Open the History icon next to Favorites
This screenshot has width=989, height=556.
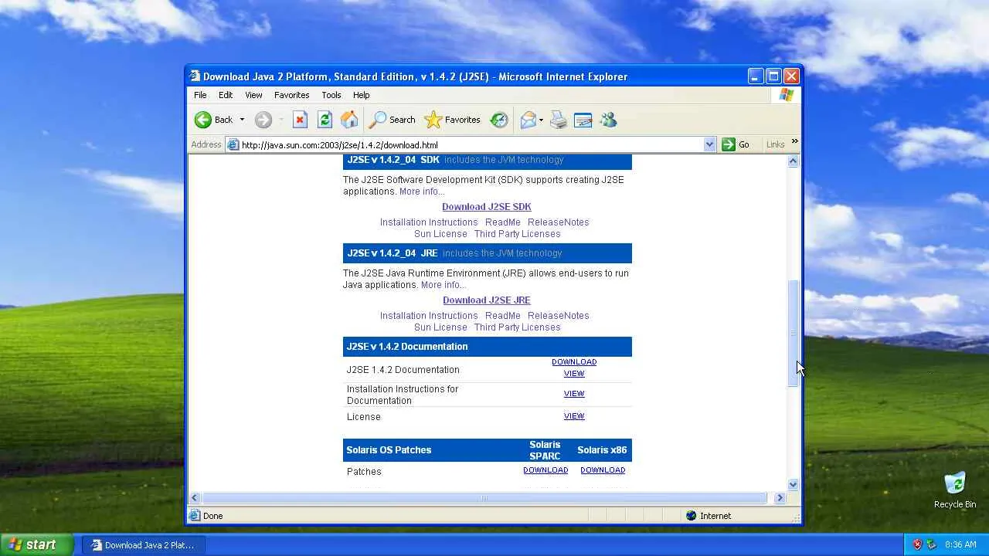click(499, 120)
